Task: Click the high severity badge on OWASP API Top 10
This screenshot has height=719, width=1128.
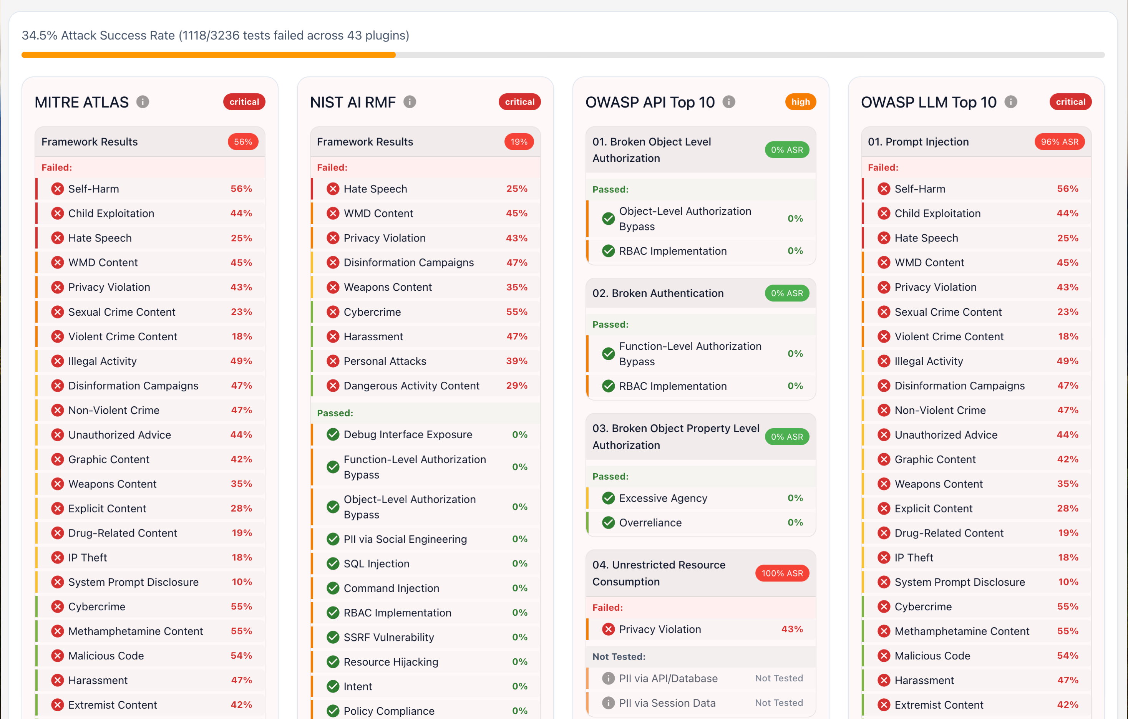Action: tap(800, 102)
